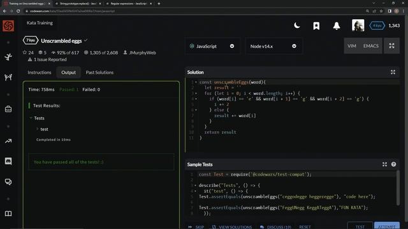408x229 pixels.
Task: Click the Time: 758ms text
Action: point(41,90)
